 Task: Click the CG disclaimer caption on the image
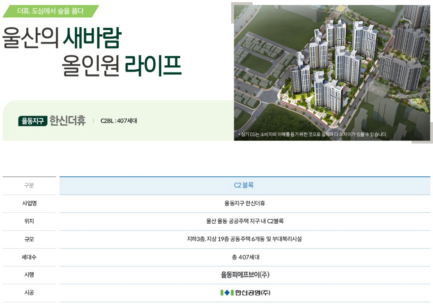coord(313,134)
